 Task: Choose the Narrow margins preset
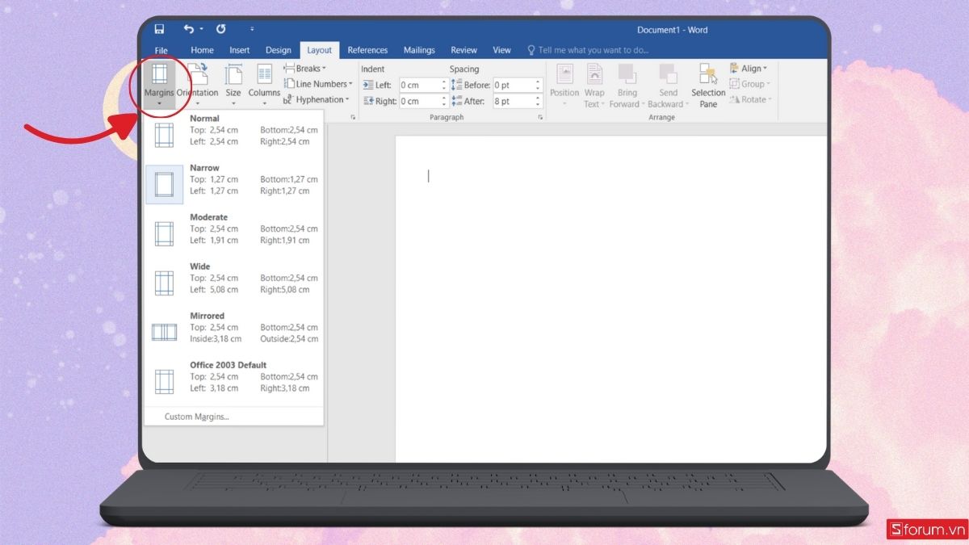point(234,179)
